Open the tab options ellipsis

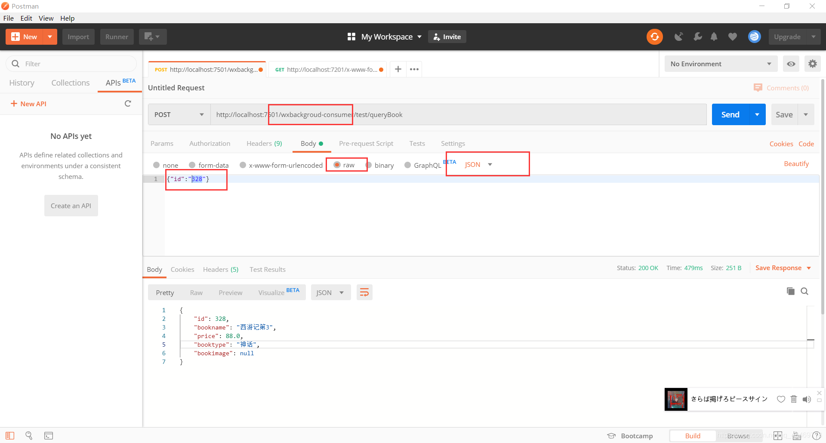414,69
